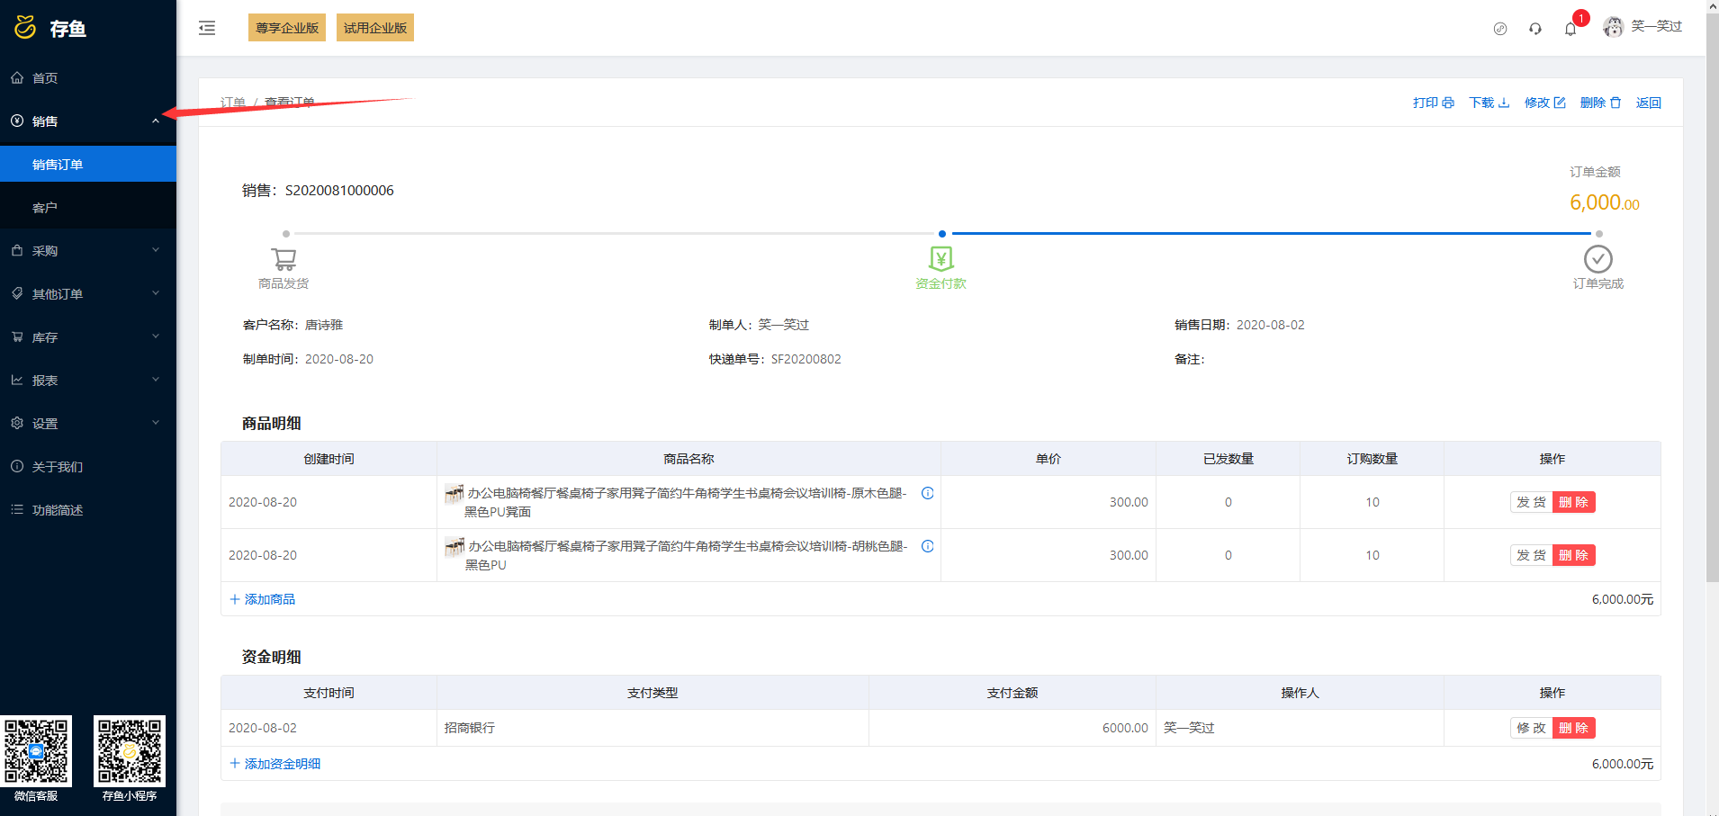Expand the 采购 sidebar menu
1719x816 pixels.
point(88,251)
